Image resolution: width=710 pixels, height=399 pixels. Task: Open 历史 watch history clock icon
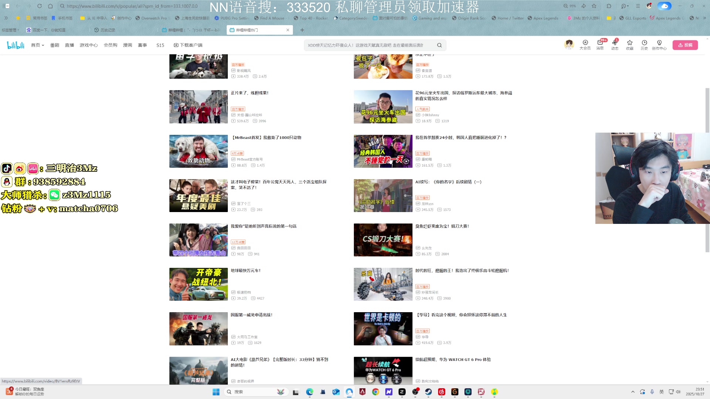(x=644, y=44)
